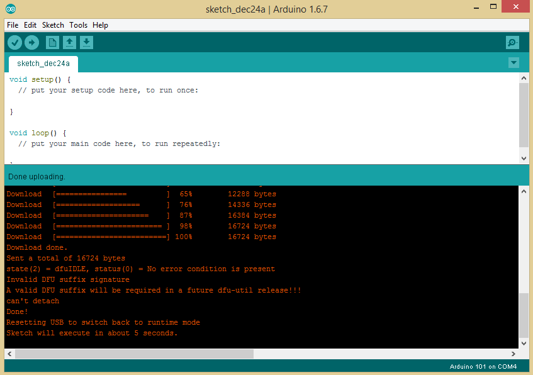Save sketch using the down-arrow icon

coord(86,43)
